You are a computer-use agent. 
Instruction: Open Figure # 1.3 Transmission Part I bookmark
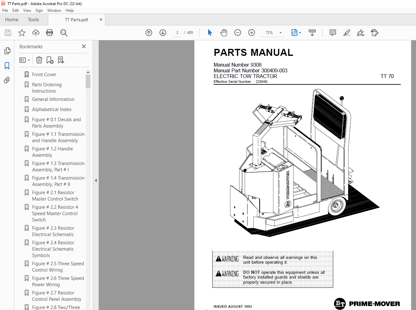[x=58, y=167]
